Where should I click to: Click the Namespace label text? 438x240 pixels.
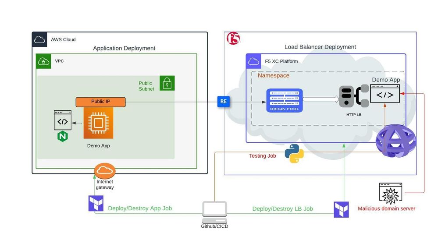[x=273, y=75]
